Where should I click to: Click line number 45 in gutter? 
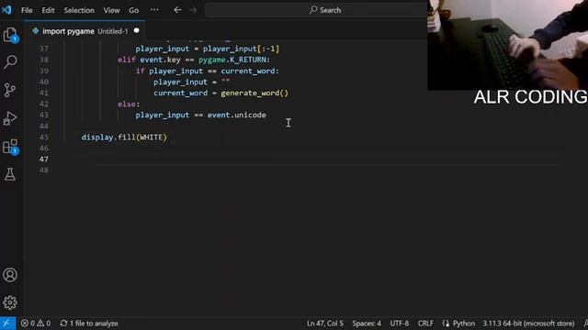coord(44,137)
